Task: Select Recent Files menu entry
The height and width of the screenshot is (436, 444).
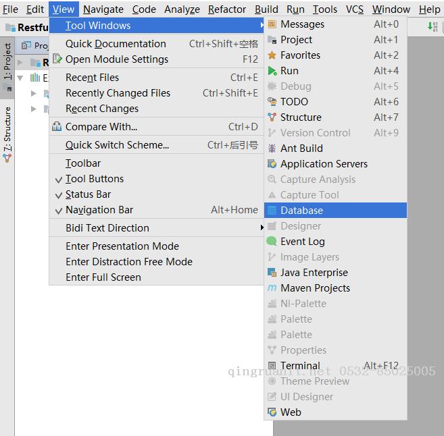Action: [x=156, y=78]
